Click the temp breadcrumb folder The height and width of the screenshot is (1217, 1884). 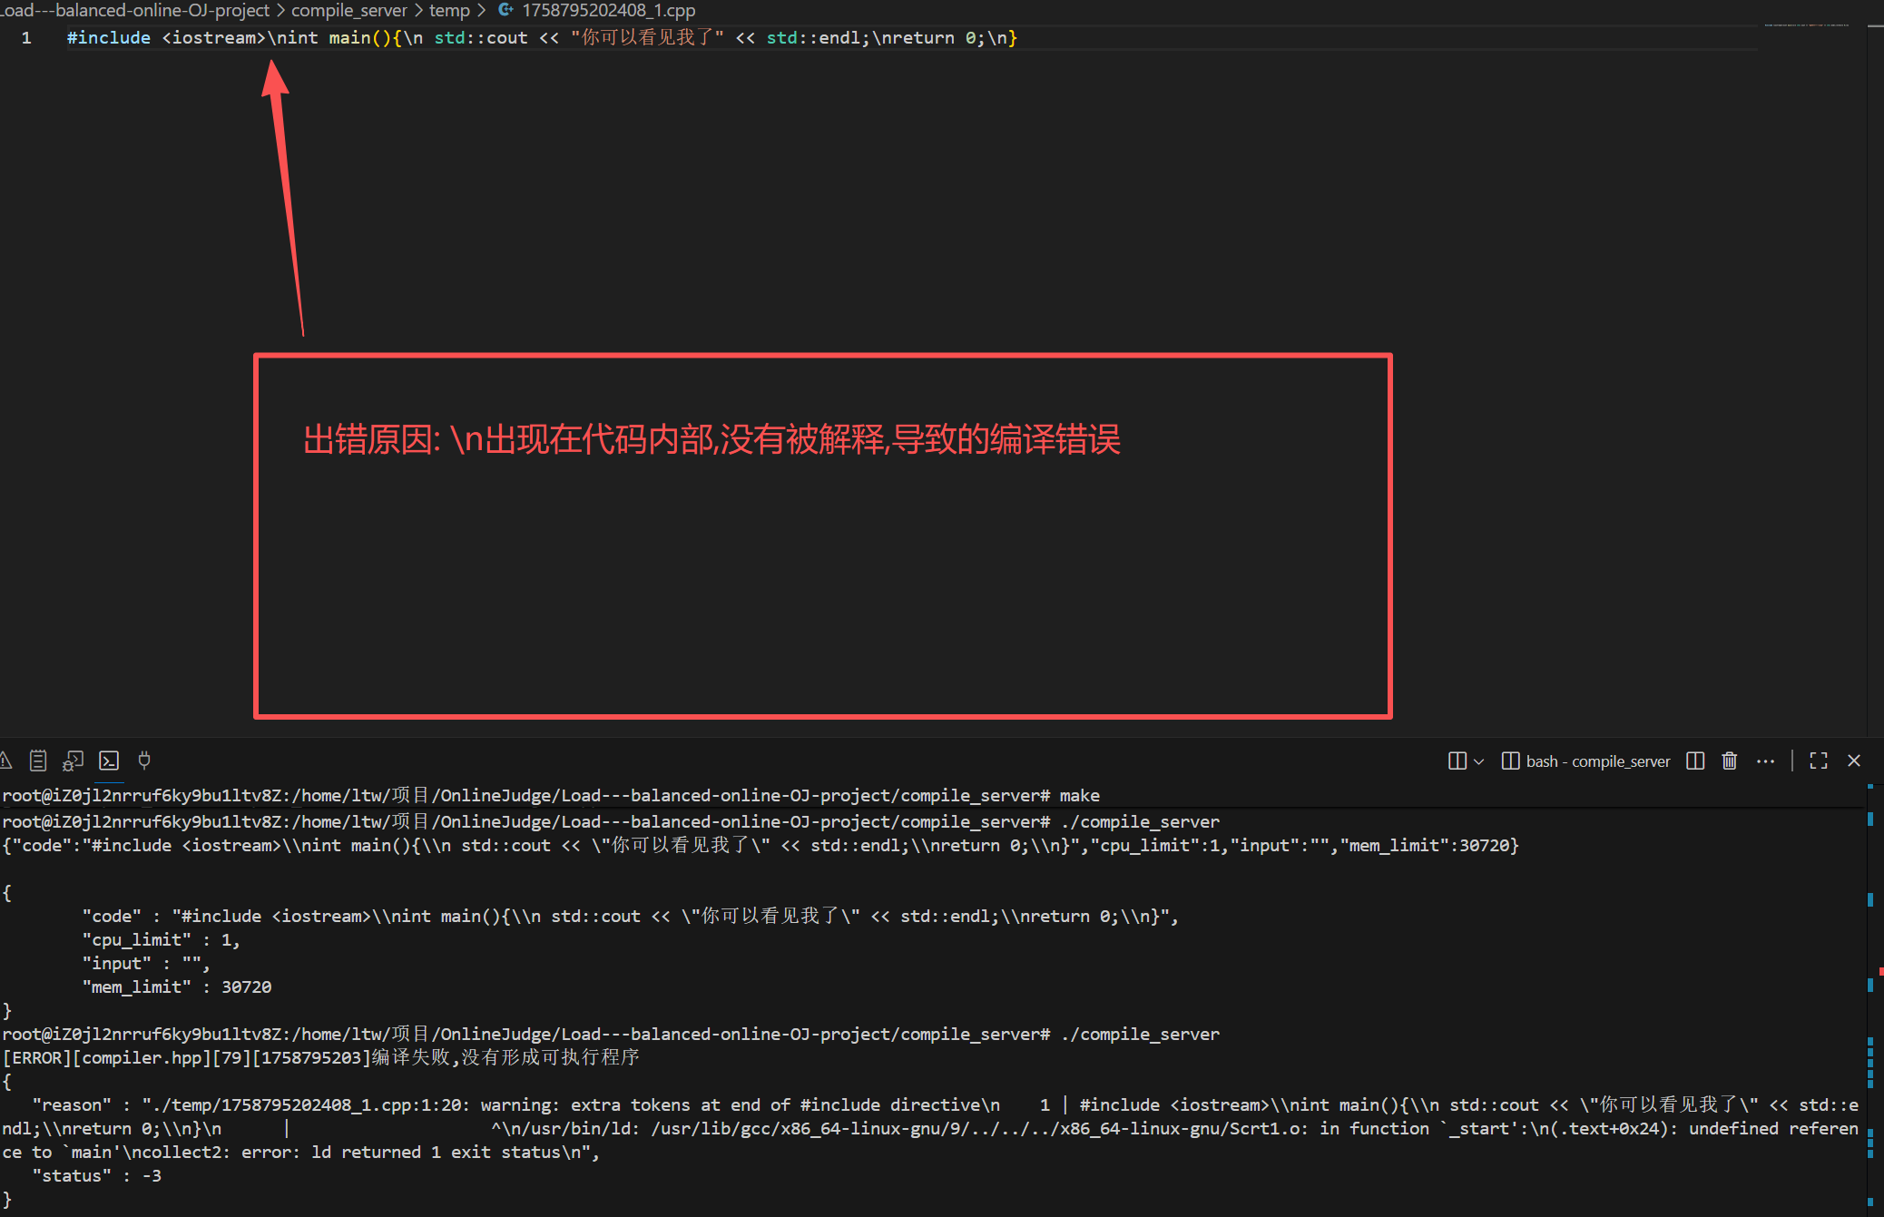(449, 11)
